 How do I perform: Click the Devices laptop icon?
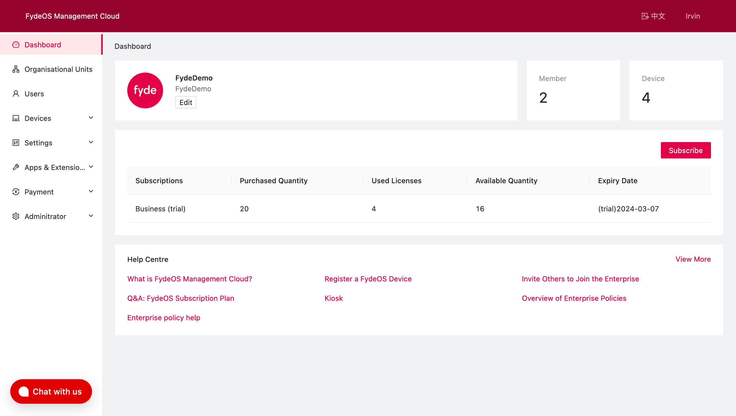click(x=16, y=118)
